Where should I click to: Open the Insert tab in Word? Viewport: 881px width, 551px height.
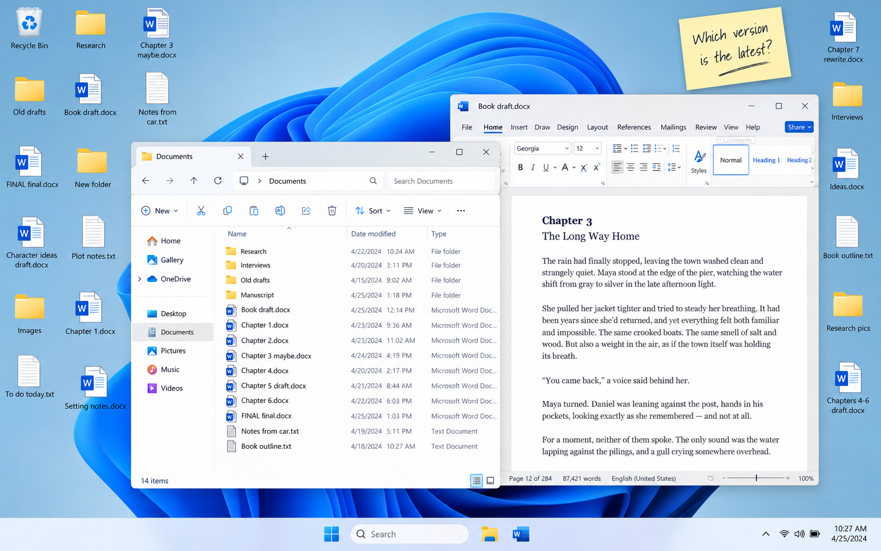(519, 127)
